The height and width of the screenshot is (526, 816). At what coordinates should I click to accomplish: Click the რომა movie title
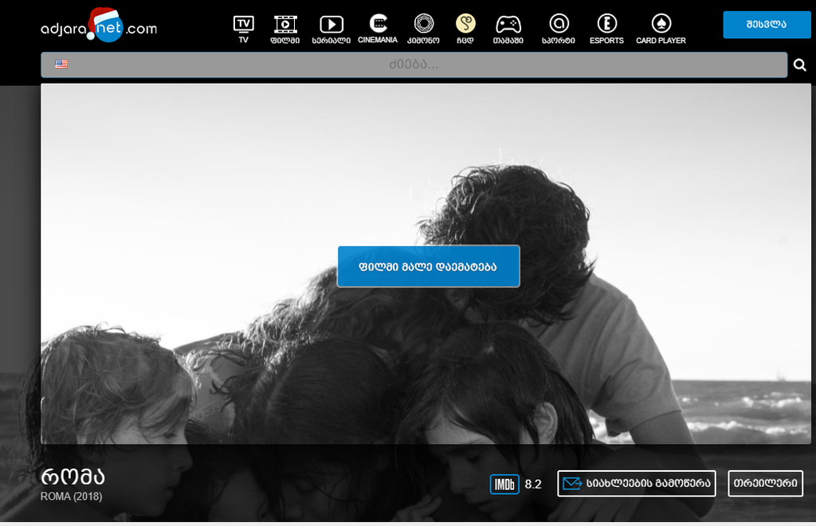coord(73,476)
